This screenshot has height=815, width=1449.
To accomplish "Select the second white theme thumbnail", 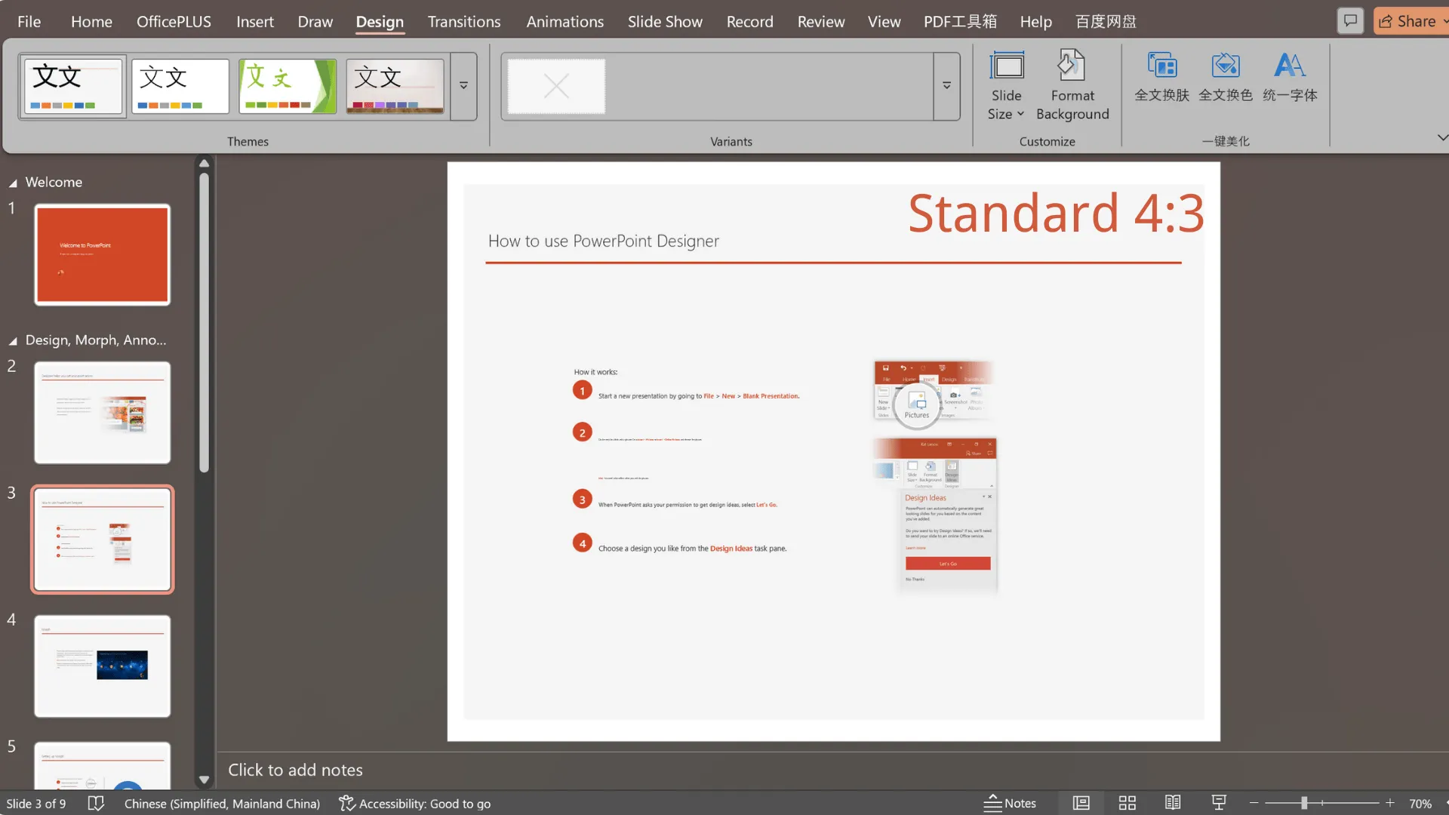I will [180, 86].
